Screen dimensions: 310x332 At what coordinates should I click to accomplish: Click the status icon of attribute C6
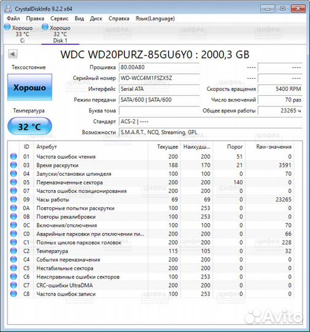14,277
